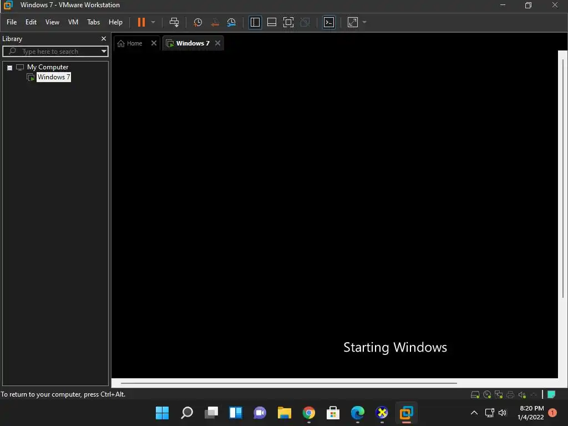Open Microsoft Store from the taskbar

(x=333, y=413)
